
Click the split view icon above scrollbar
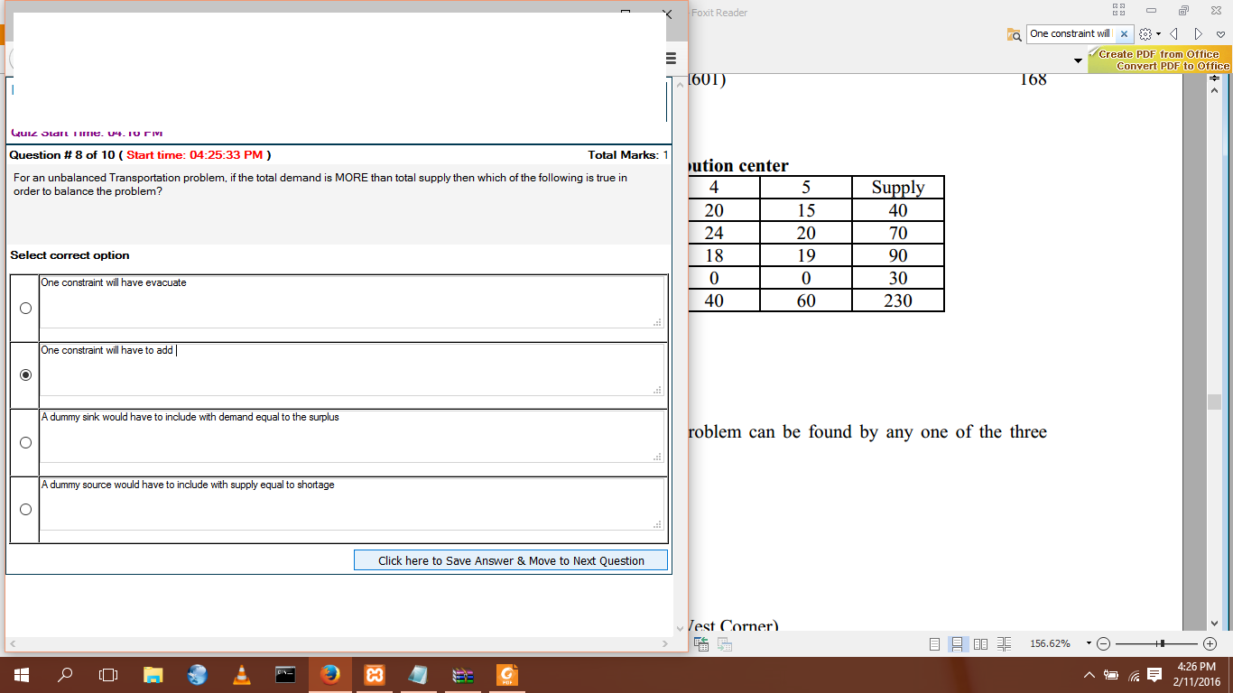(1214, 79)
